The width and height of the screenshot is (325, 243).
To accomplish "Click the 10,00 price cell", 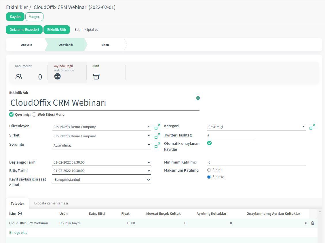I will [131, 223].
